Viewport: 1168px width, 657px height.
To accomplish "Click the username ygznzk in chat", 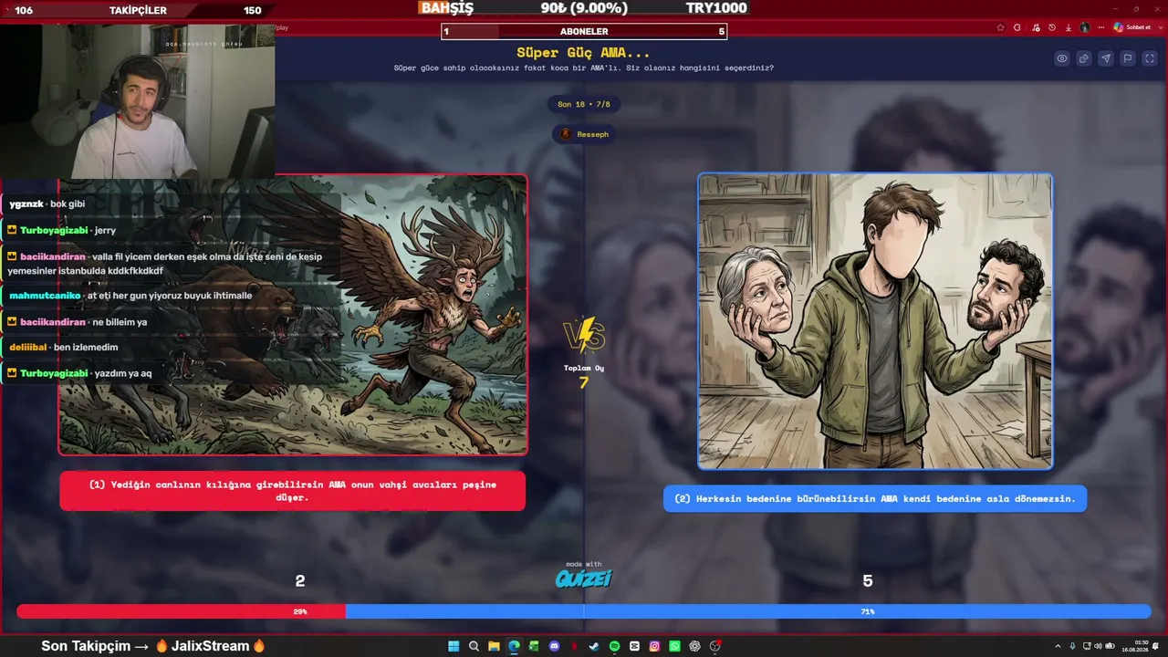I will click(26, 203).
